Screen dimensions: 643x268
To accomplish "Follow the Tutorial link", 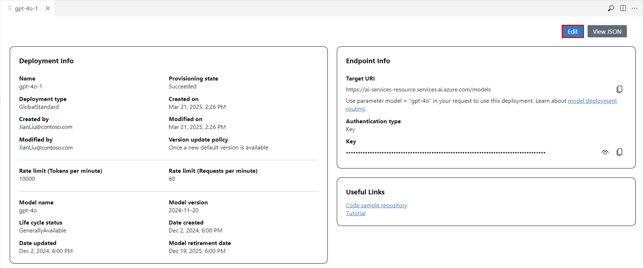I will point(356,213).
